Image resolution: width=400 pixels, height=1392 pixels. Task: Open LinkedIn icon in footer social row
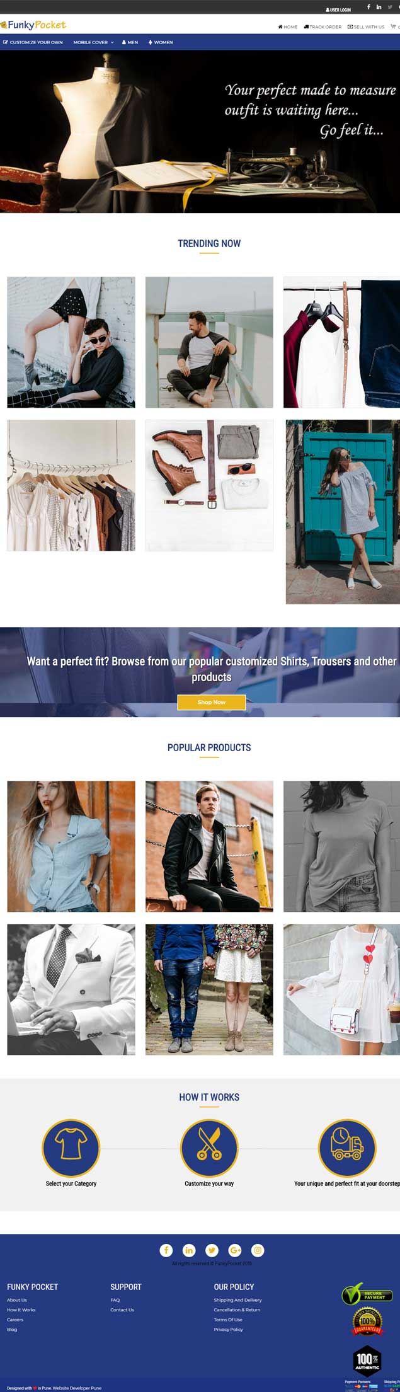[x=189, y=1250]
